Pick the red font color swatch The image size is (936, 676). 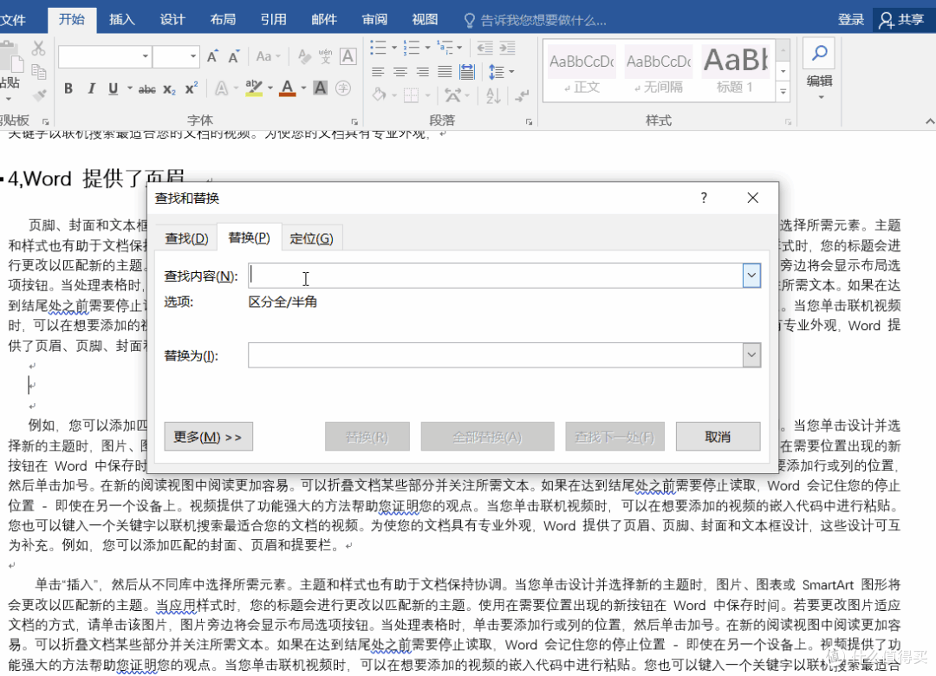[x=287, y=88]
